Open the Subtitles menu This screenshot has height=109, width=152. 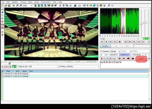15,2
